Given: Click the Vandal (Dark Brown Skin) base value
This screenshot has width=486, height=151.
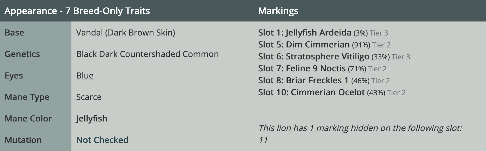Looking at the screenshot, I should click(125, 33).
